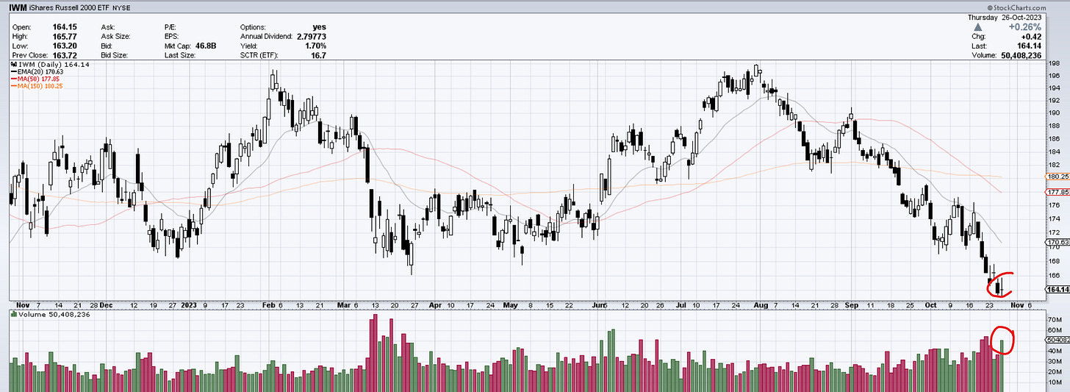Select the SCTR (ETF) value 16.7
This screenshot has width=1070, height=392.
[x=318, y=55]
